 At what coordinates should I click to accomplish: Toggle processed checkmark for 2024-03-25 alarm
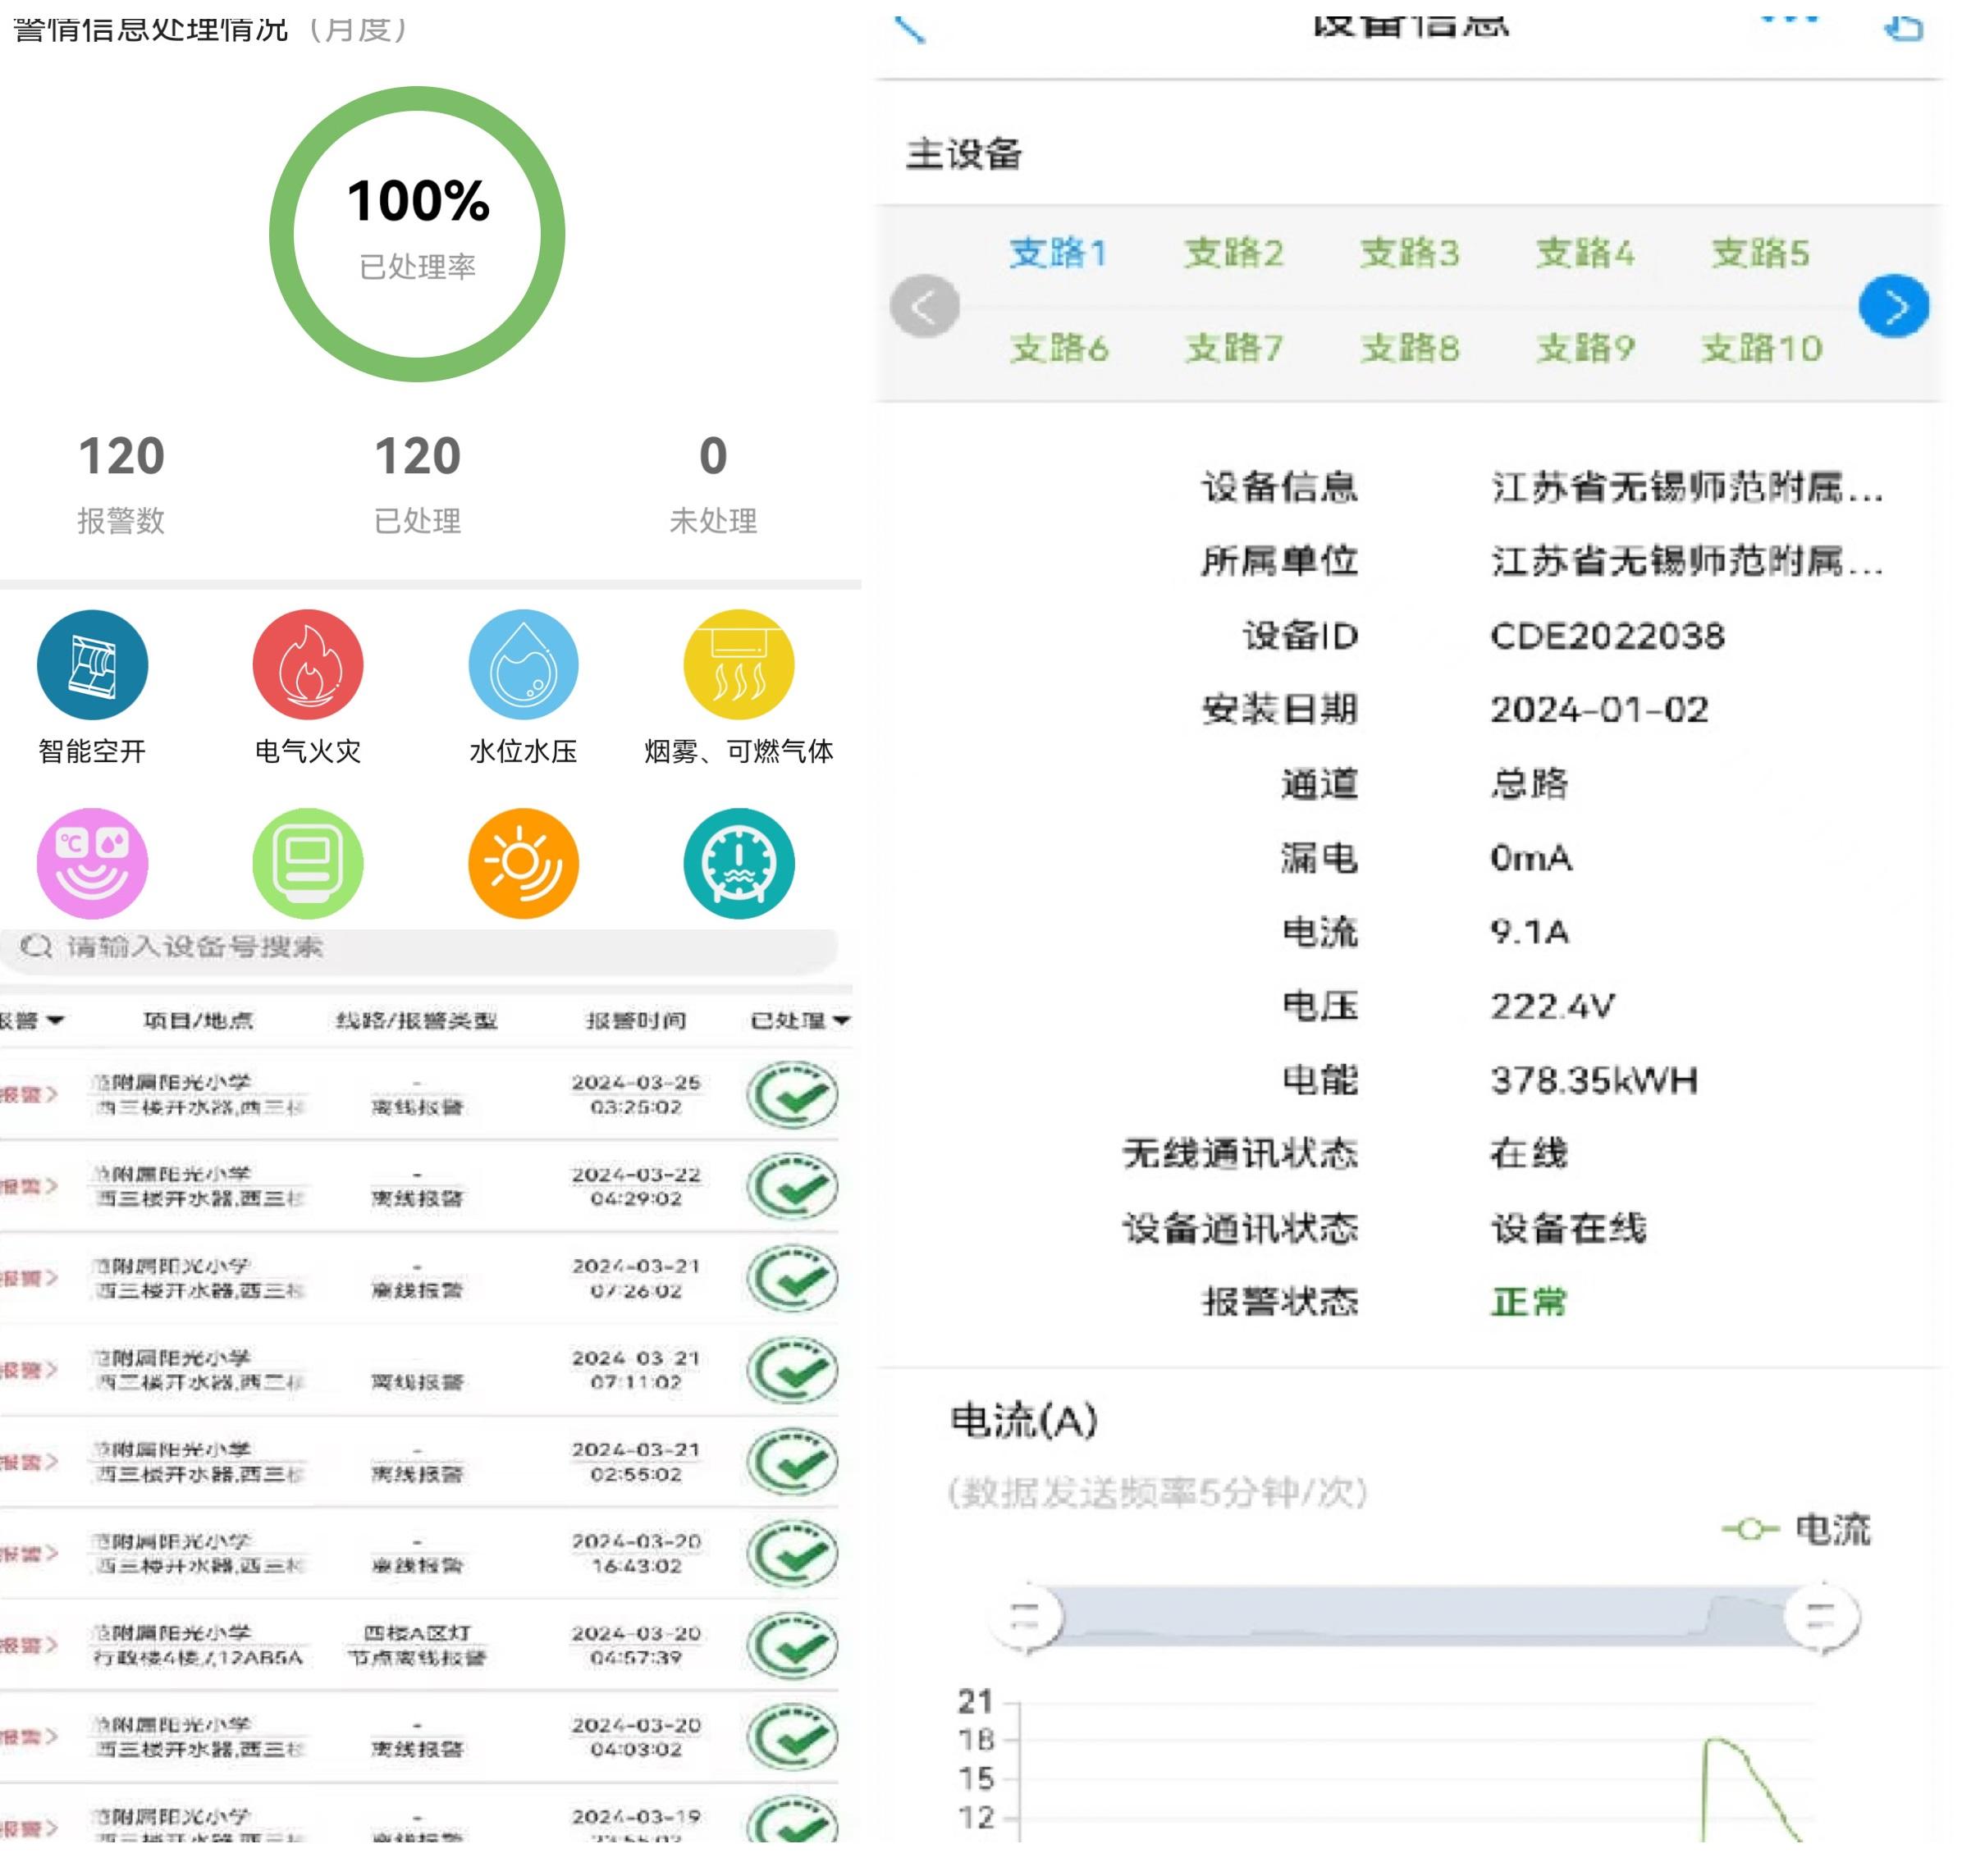click(x=793, y=1096)
